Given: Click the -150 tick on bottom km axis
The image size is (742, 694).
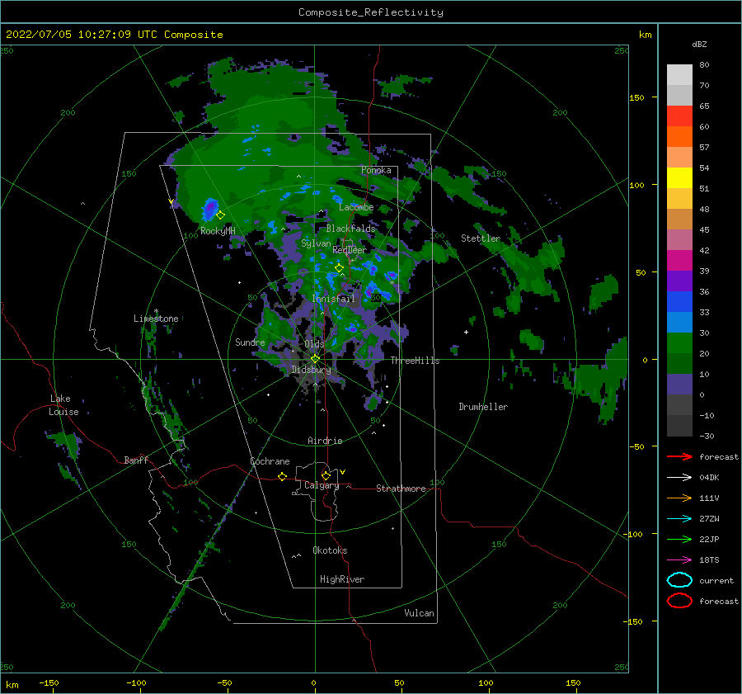Looking at the screenshot, I should (x=49, y=682).
